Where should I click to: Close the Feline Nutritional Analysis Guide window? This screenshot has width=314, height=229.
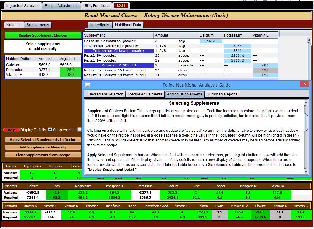[305, 84]
